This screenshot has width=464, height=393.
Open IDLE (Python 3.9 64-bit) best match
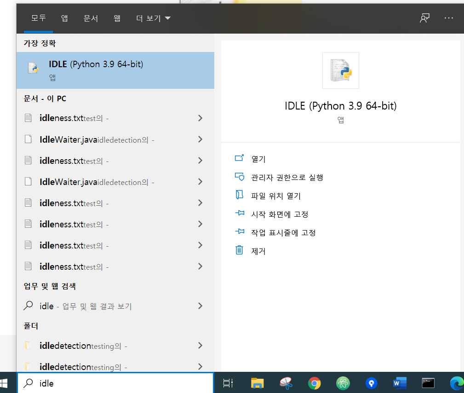[x=115, y=70]
